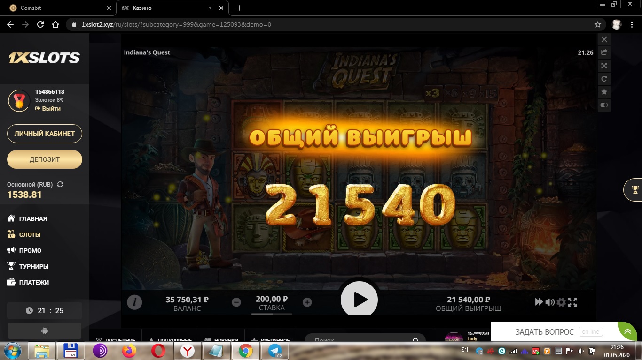Click the 1XSLOTS logo
This screenshot has height=360, width=642.
pos(45,58)
